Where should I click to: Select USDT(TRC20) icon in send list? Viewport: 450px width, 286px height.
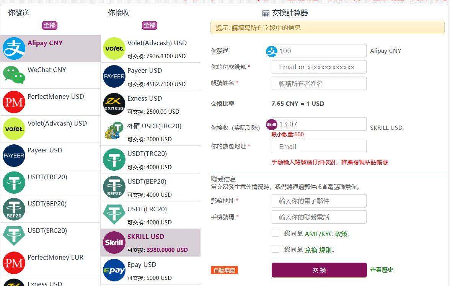coord(14,182)
